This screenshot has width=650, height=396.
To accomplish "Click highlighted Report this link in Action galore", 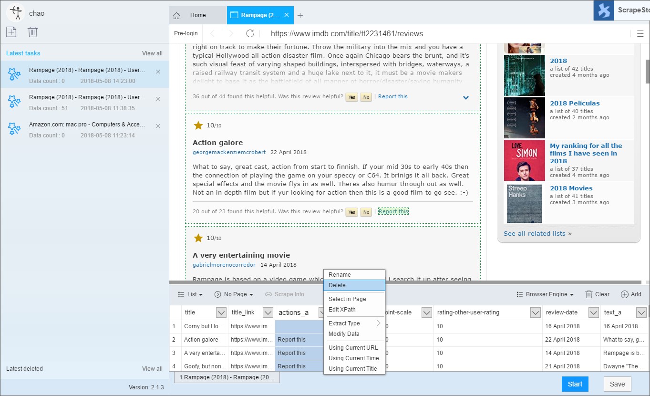I will point(393,211).
